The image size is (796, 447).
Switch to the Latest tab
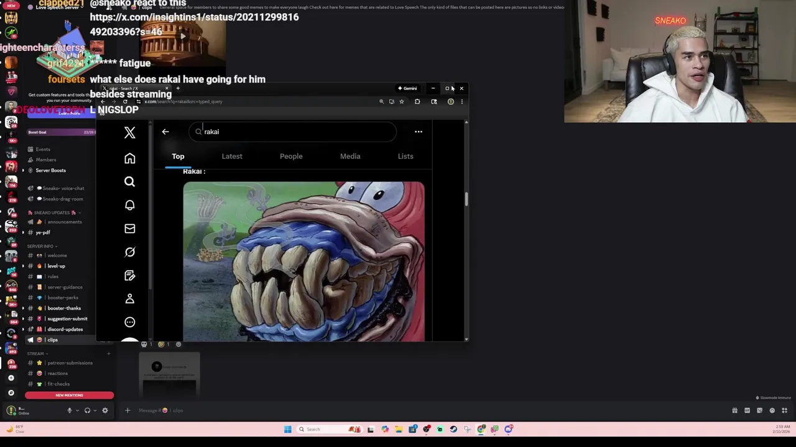[232, 156]
